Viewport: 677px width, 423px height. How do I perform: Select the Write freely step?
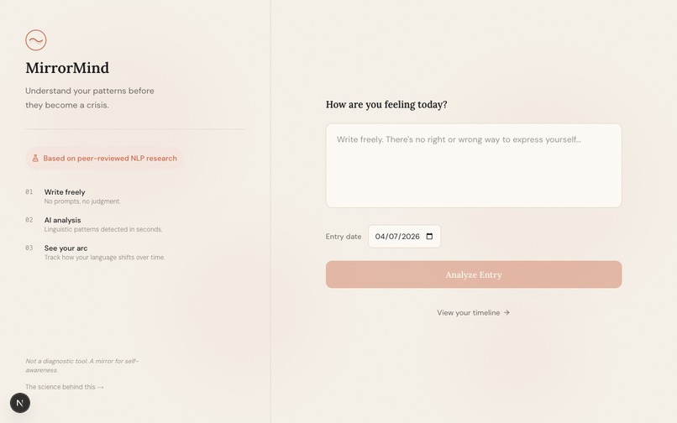coord(65,192)
